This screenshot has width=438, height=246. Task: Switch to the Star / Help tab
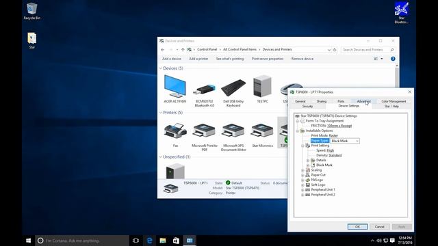[391, 107]
